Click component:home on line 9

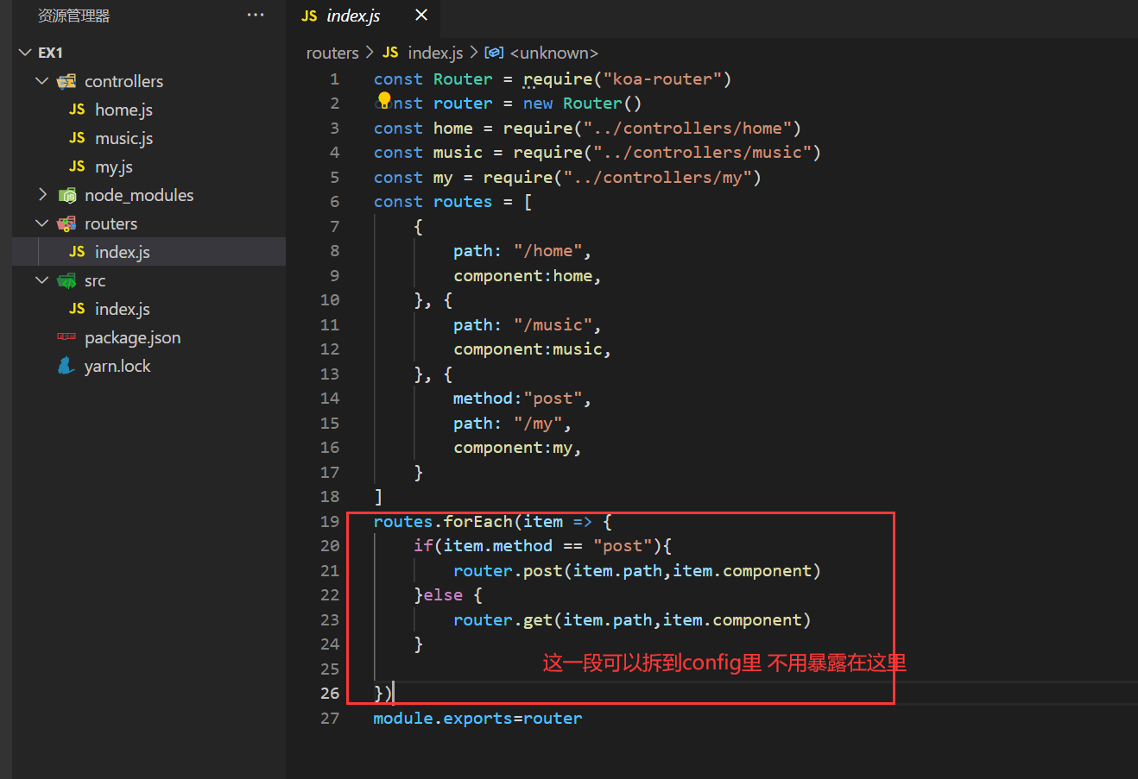[522, 275]
